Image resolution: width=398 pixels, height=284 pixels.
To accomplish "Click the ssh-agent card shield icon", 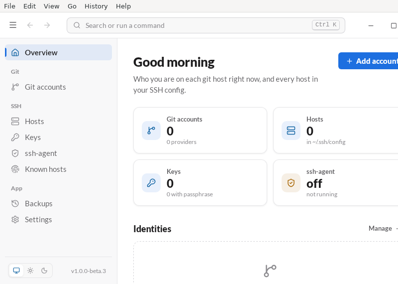I will pos(291,183).
